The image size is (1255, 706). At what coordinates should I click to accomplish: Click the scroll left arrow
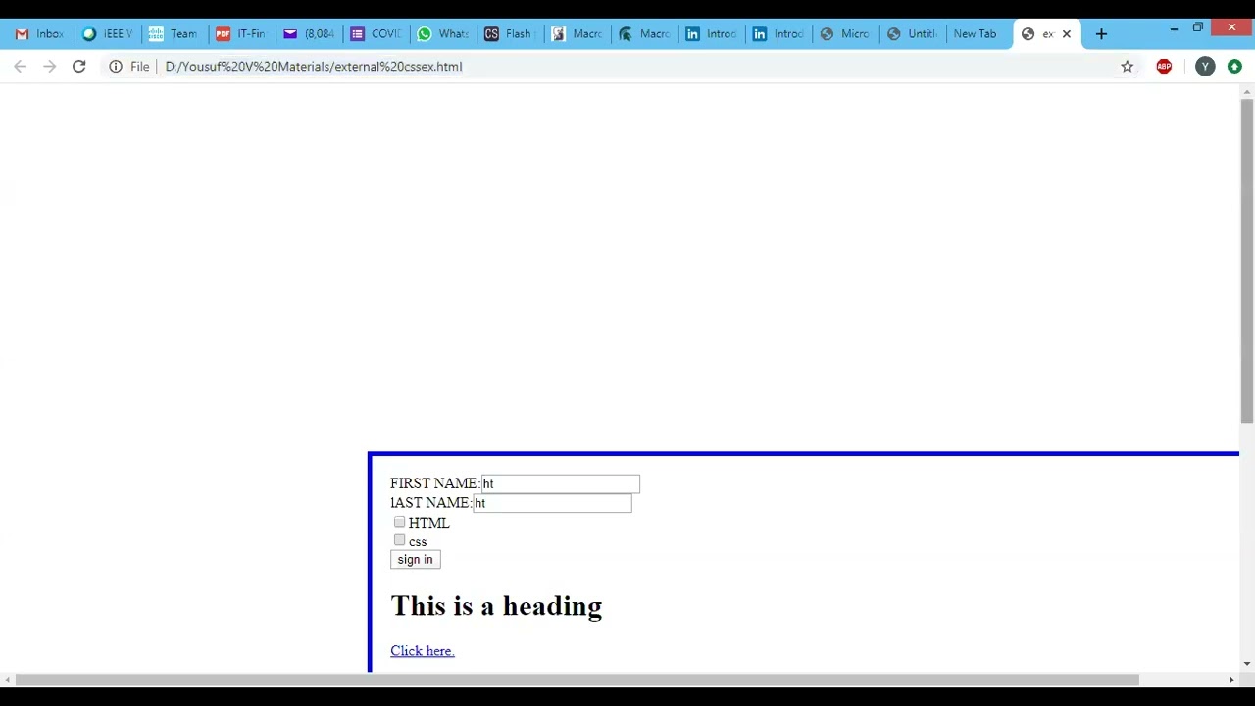tap(8, 680)
